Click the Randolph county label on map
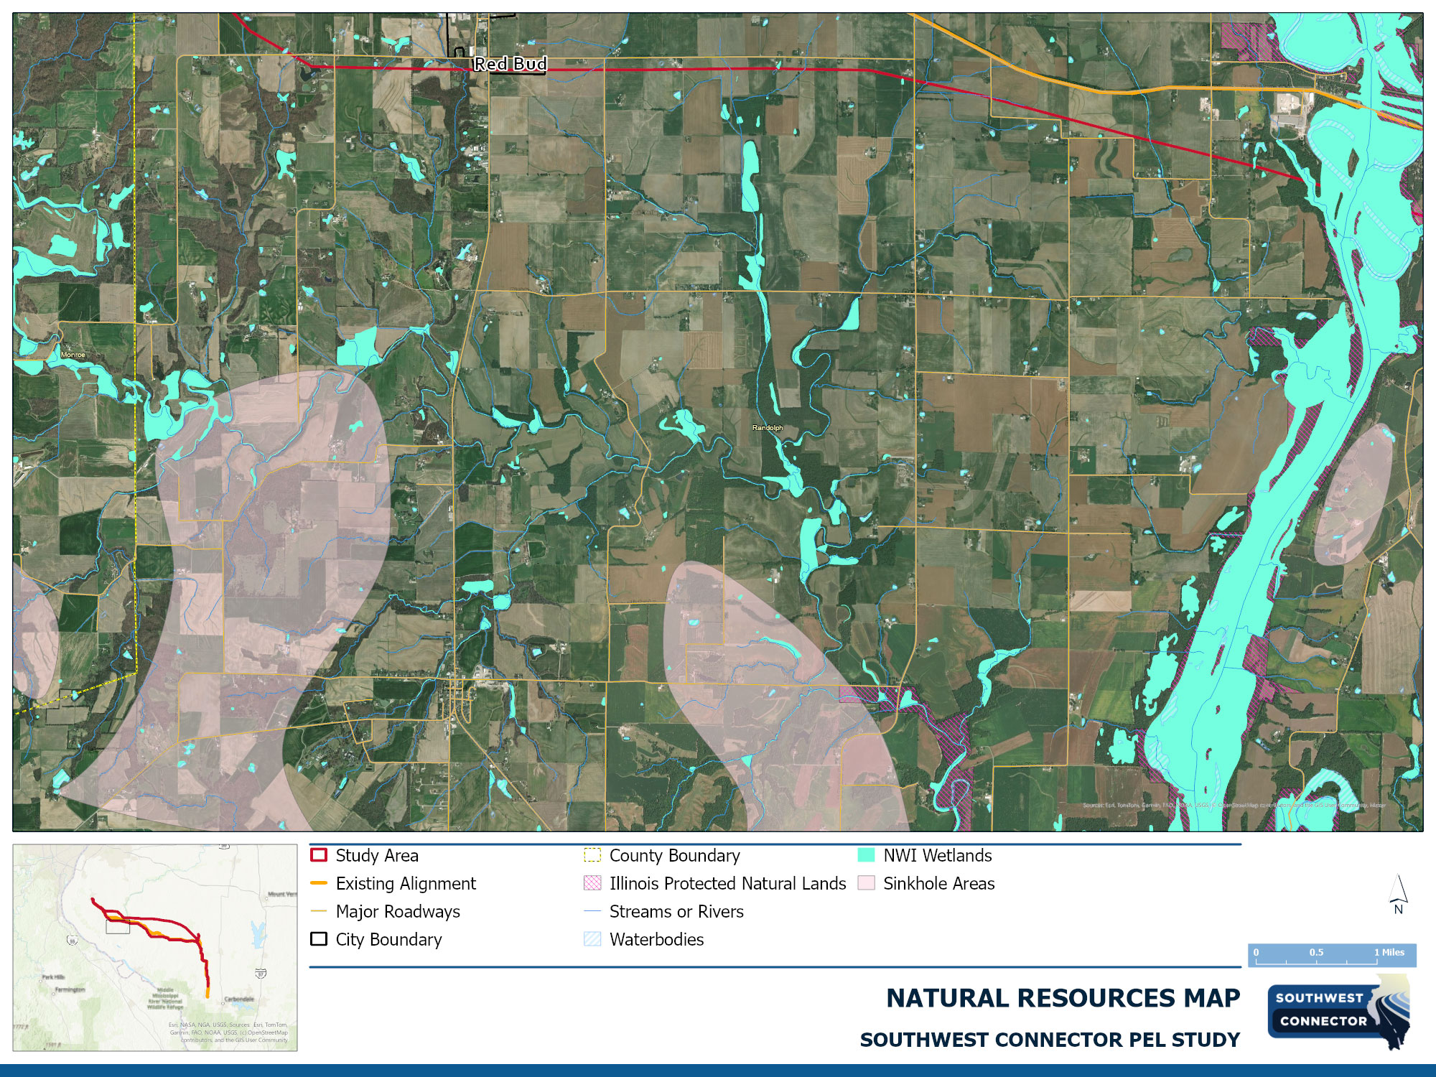Screen dimensions: 1436x1077 pos(768,428)
